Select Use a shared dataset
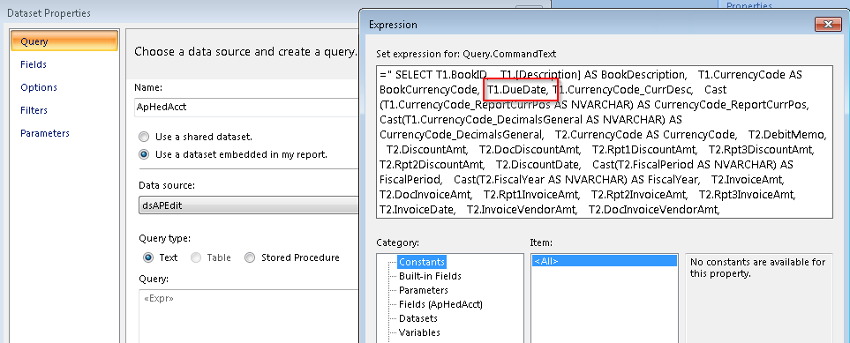The width and height of the screenshot is (850, 343). [144, 137]
